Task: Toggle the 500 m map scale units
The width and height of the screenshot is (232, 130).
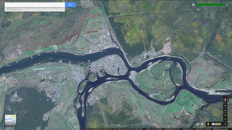Action: (220, 129)
